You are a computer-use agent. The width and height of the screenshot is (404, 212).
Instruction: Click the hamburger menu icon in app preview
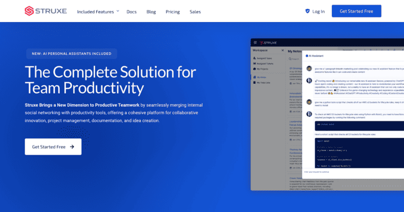(x=255, y=42)
